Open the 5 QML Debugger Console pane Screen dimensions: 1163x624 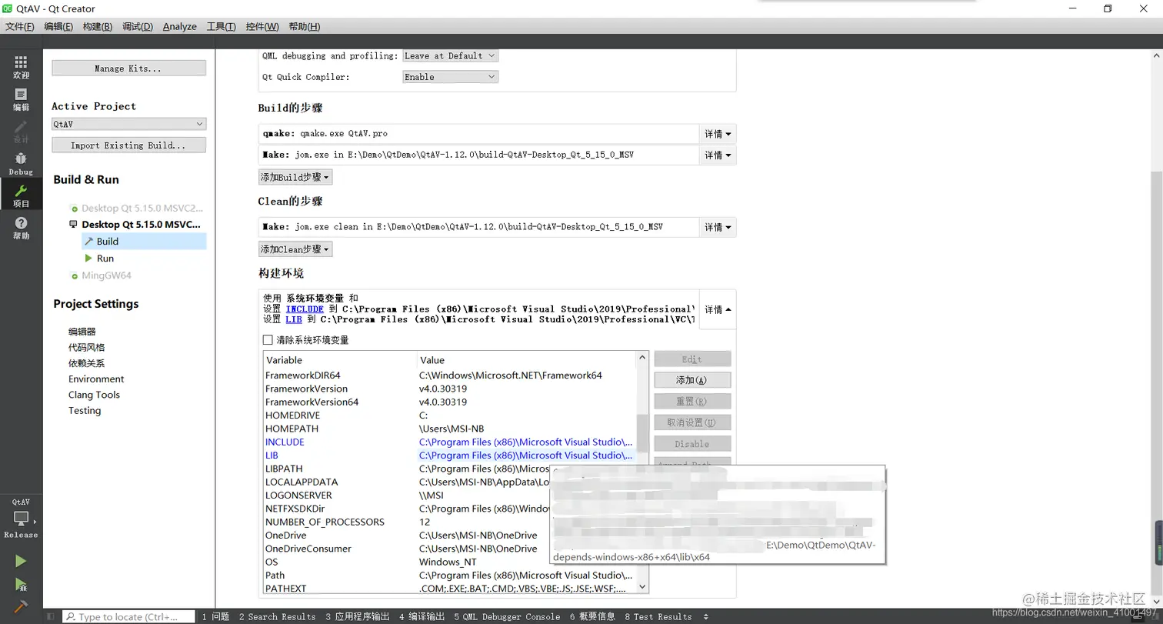point(507,616)
